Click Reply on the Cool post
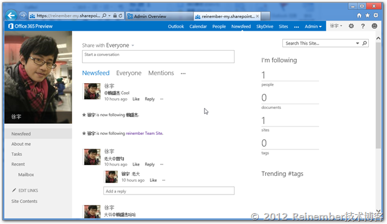Viewport: 387px width, 224px height. 149,99
